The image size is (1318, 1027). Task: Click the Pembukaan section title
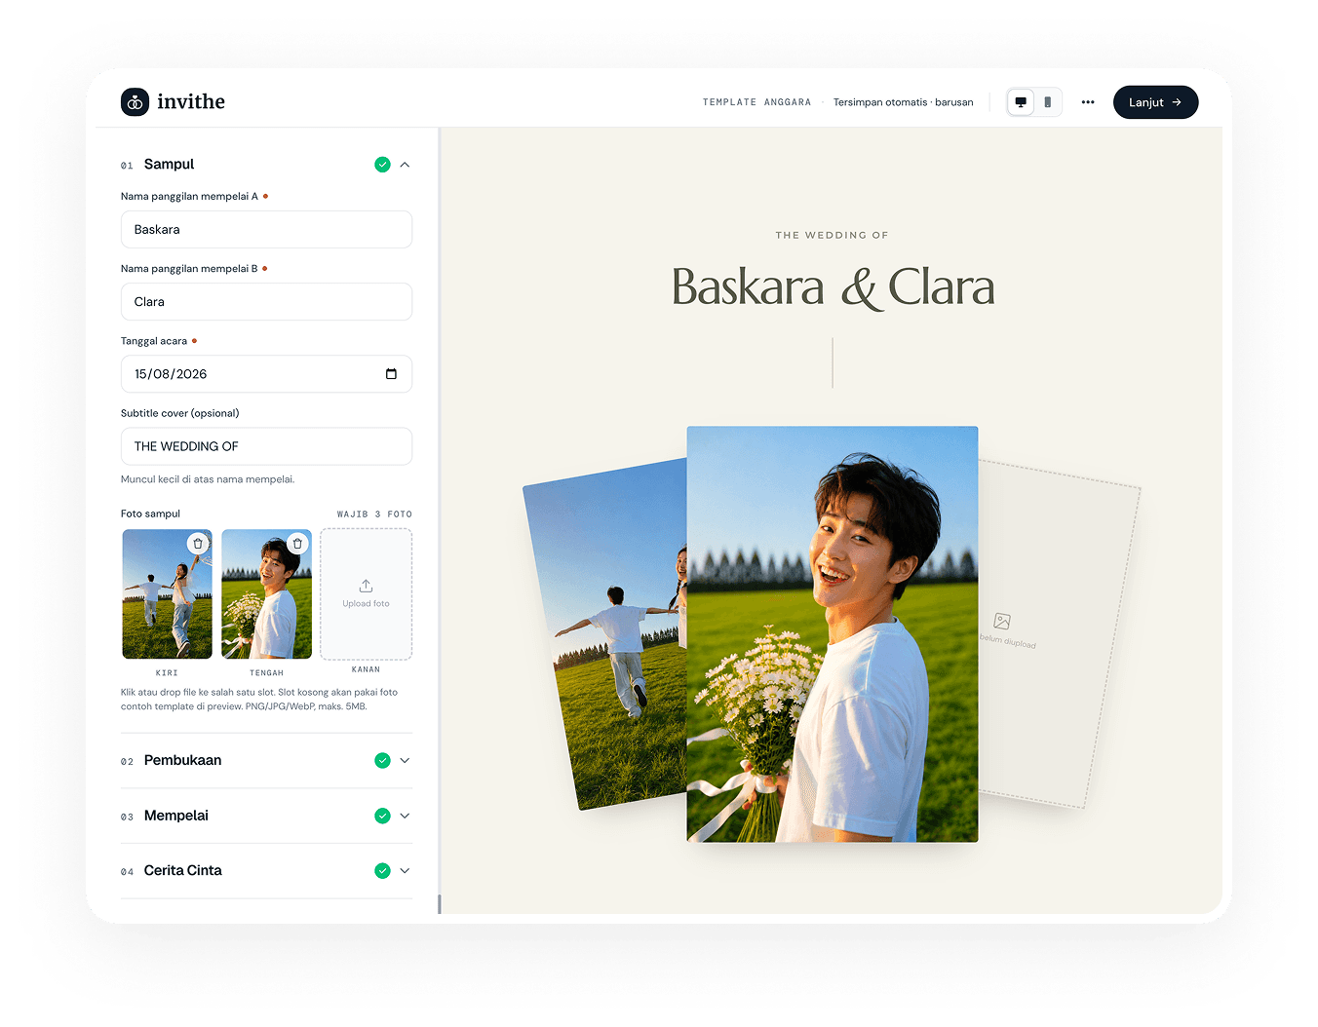(182, 761)
